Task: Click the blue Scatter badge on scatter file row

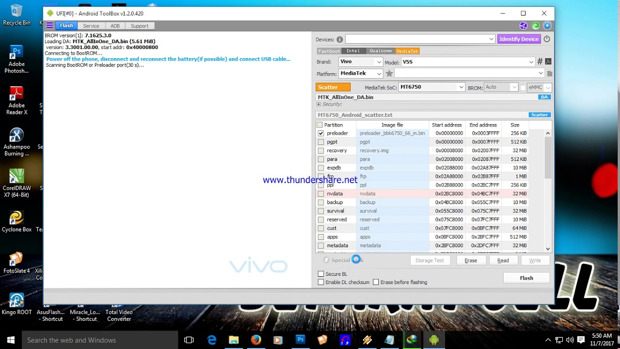Action: click(540, 115)
